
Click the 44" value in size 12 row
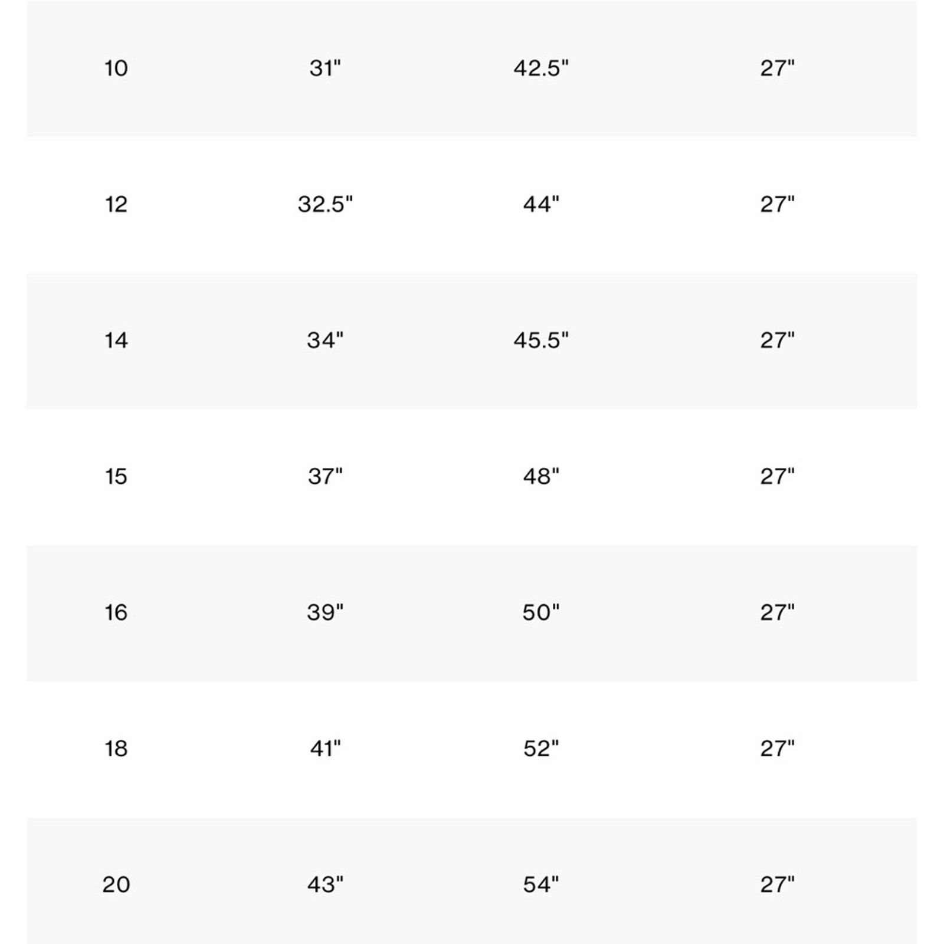pyautogui.click(x=541, y=205)
